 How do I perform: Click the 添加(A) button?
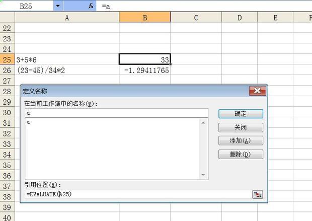[241, 140]
